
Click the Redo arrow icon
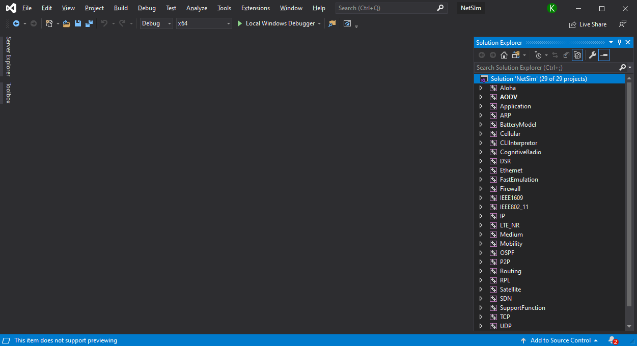pos(122,23)
